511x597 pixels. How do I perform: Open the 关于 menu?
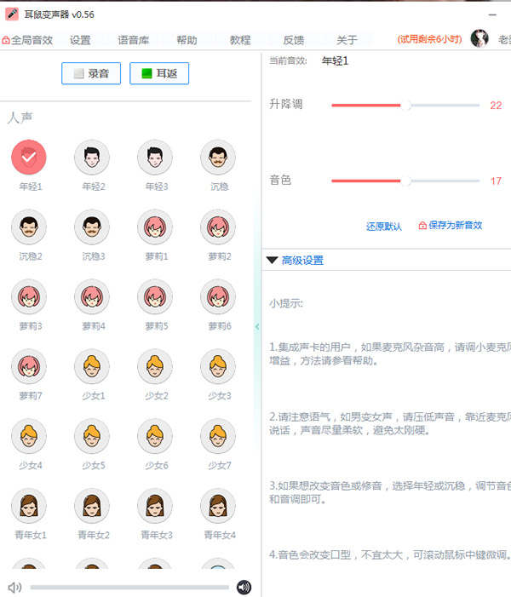click(347, 40)
